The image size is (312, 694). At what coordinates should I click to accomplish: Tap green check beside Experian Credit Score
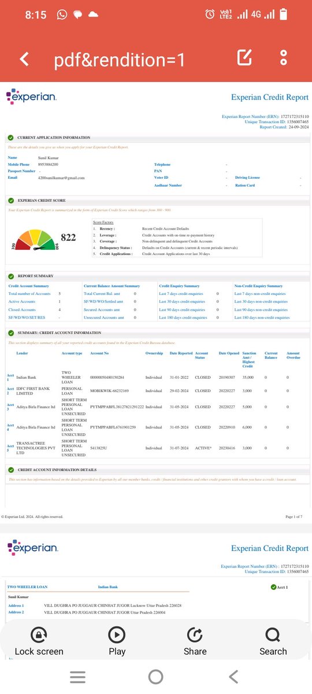point(10,200)
